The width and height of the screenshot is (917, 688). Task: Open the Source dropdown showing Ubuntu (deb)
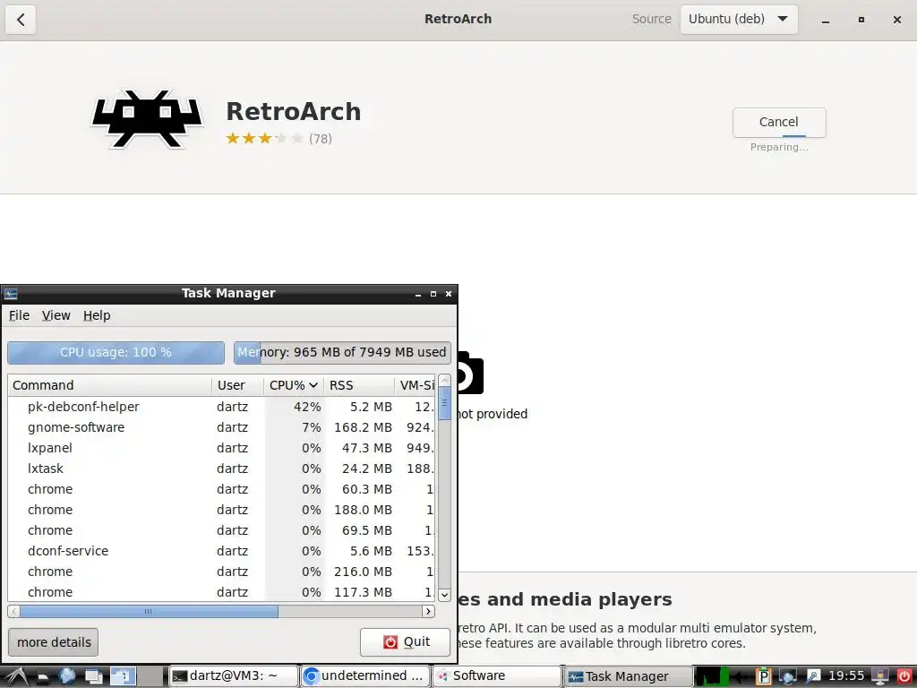(739, 20)
